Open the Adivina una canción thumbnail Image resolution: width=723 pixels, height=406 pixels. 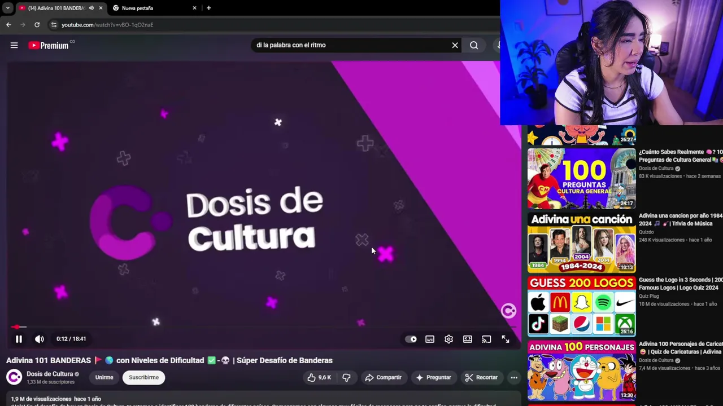pos(581,242)
